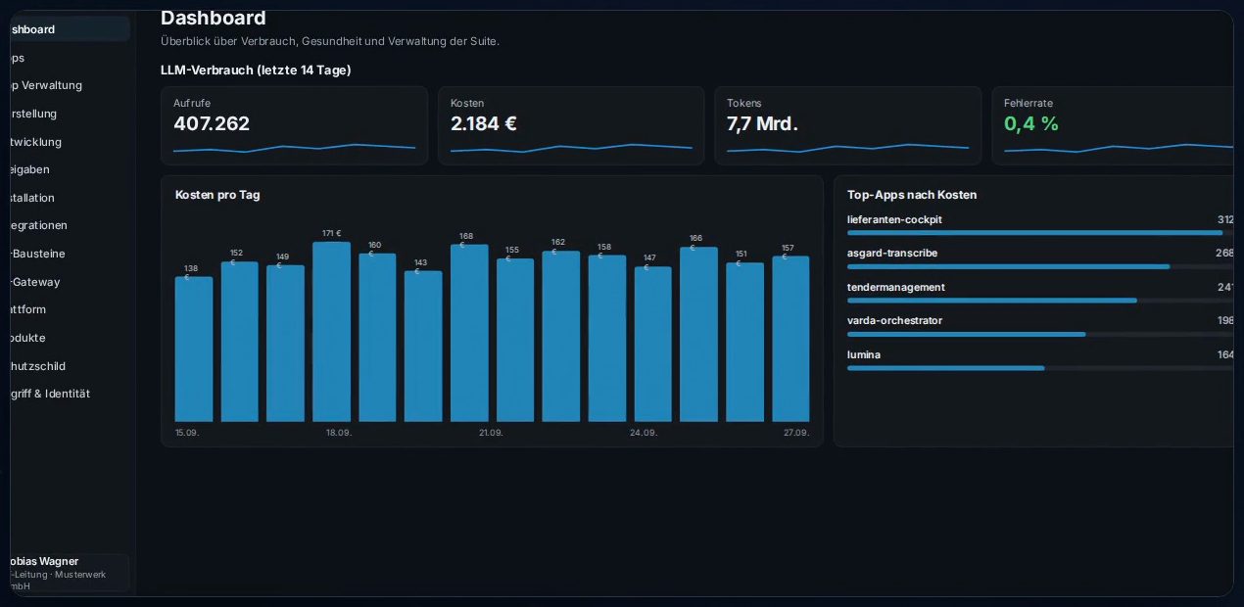Select the 160 € bar in the chart

[377, 338]
